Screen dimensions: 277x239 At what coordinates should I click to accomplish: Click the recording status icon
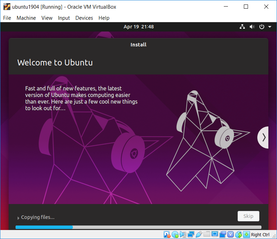[222, 234]
